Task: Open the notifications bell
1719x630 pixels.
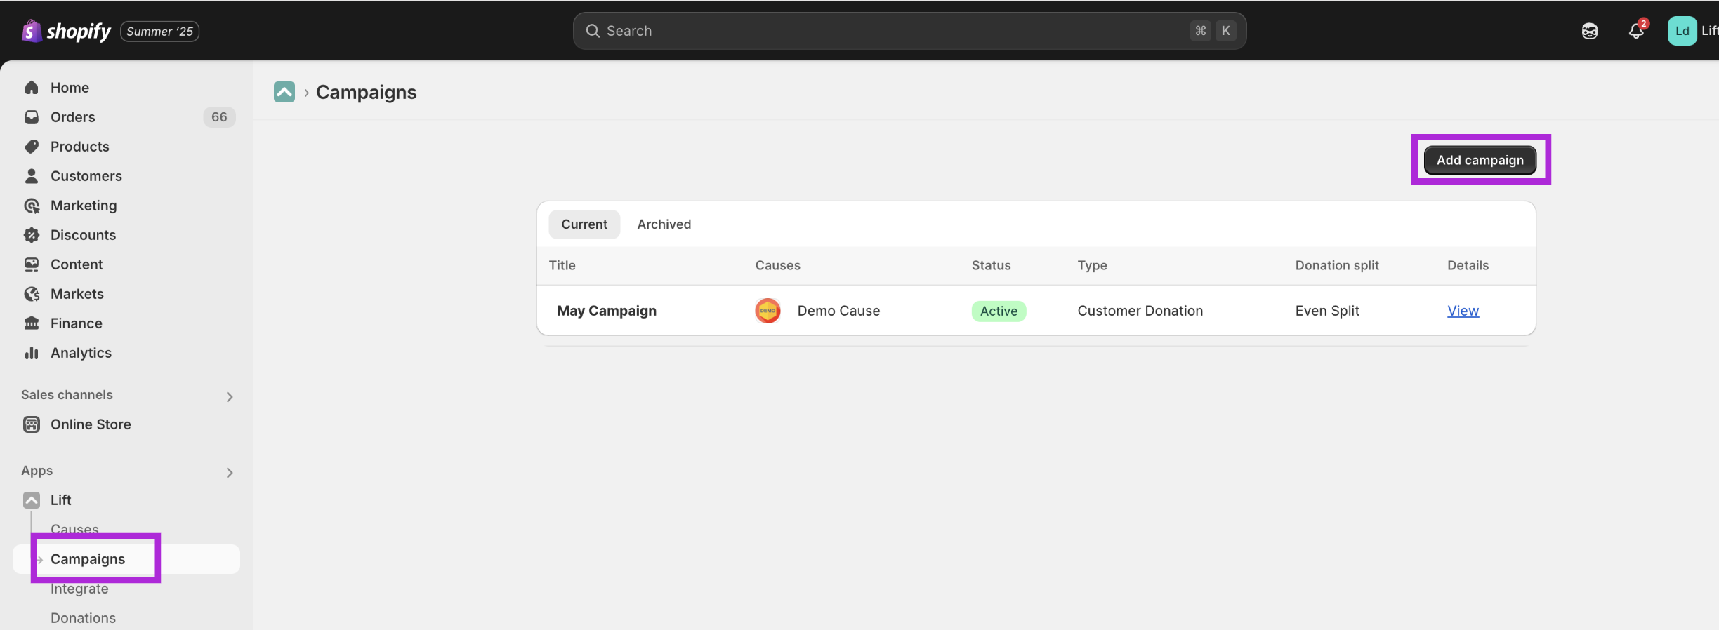Action: click(x=1635, y=31)
